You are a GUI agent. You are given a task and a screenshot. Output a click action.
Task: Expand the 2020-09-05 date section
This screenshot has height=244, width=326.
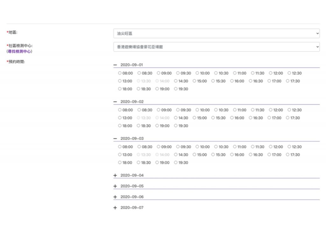click(x=115, y=186)
